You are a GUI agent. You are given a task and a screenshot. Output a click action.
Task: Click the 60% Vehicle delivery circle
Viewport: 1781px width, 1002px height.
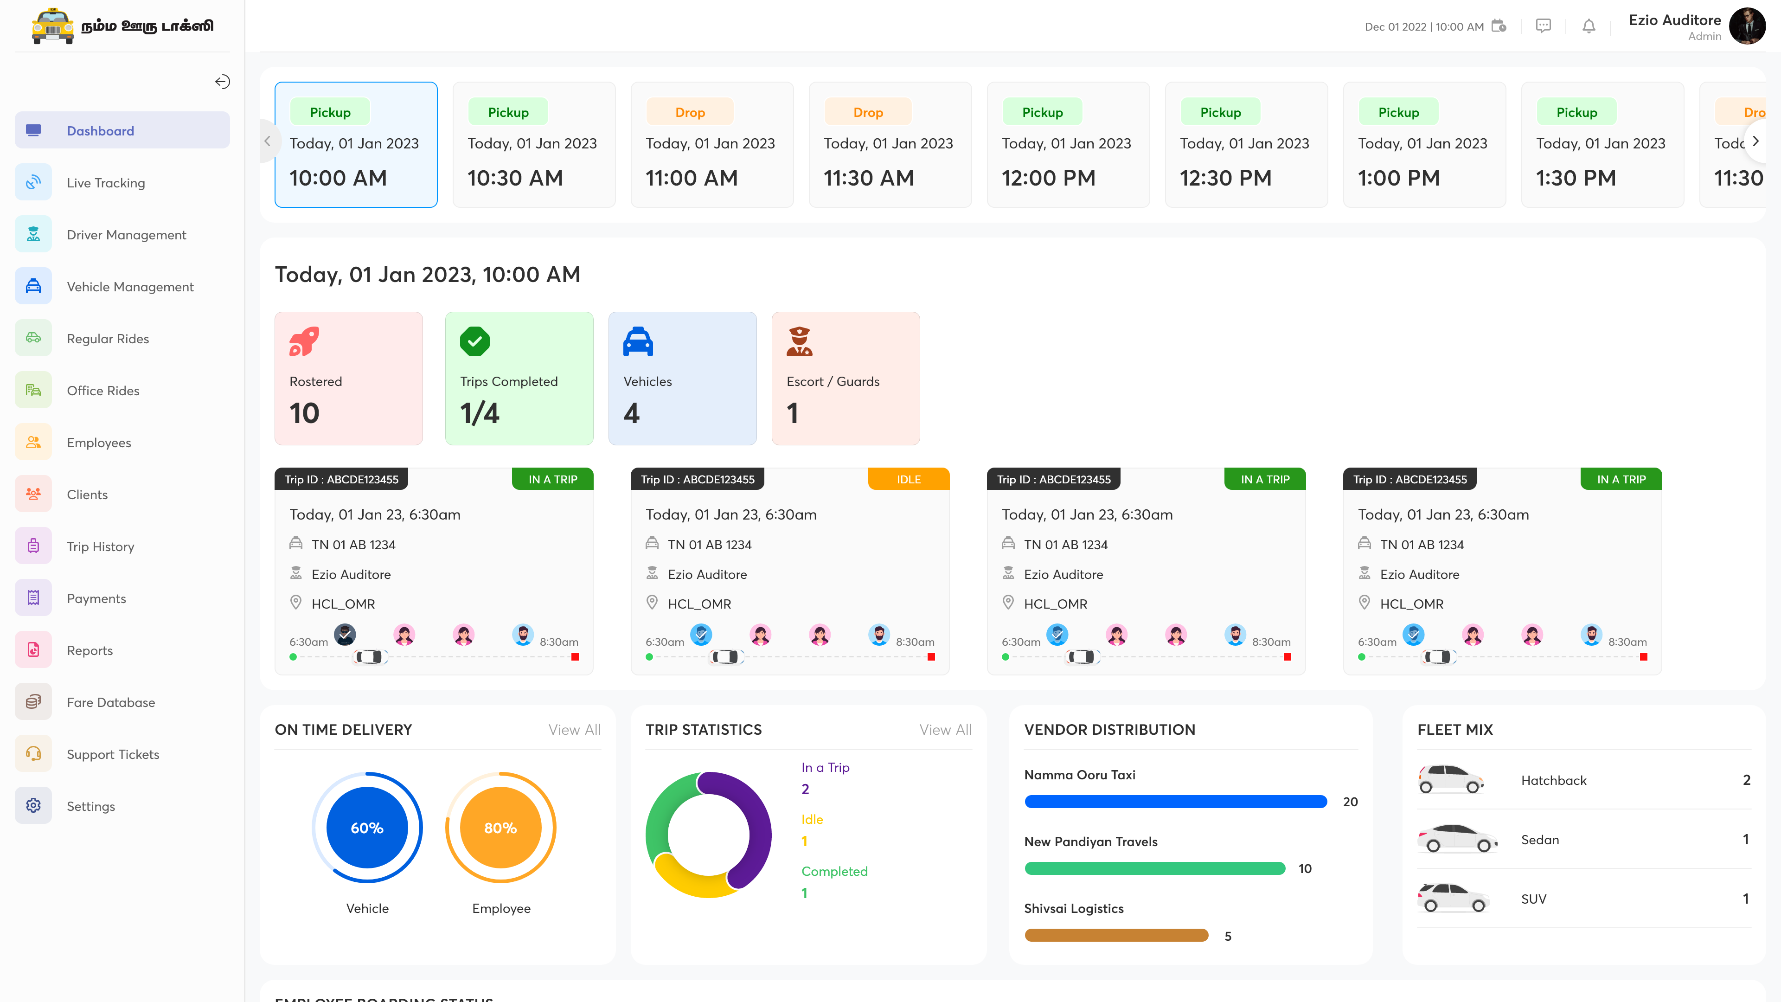tap(366, 827)
